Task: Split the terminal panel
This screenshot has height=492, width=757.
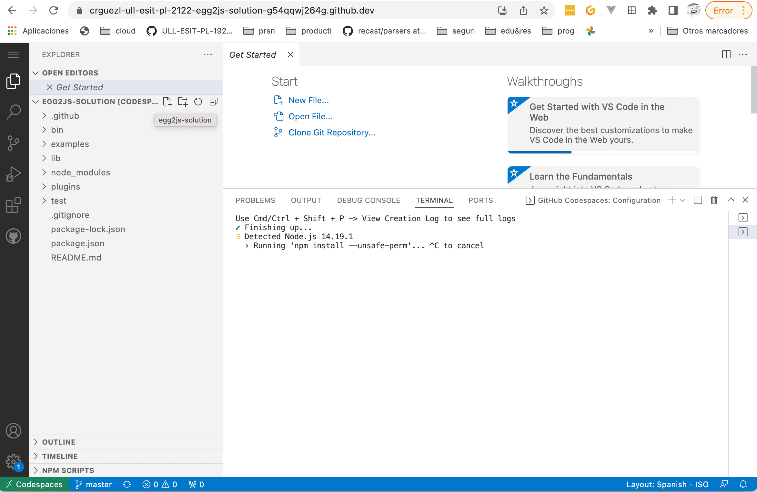Action: 698,200
